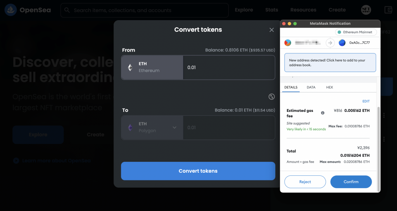Click EDIT gas fee link
The height and width of the screenshot is (211, 397).
pyautogui.click(x=366, y=101)
